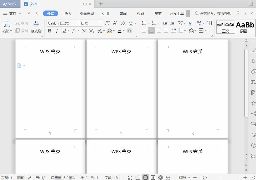
Task: Switch to the 插入 ribbon tab
Action: tap(68, 13)
